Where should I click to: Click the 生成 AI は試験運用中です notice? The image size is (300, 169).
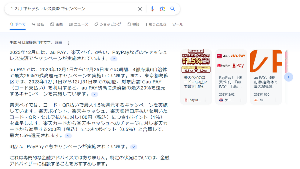coord(31,42)
